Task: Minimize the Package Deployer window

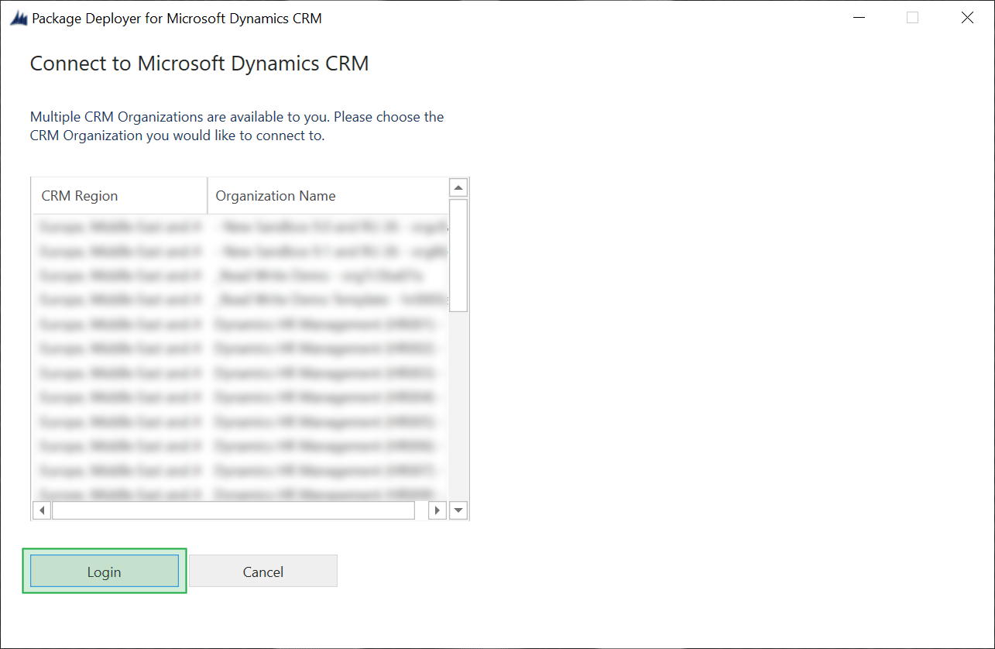Action: (859, 17)
